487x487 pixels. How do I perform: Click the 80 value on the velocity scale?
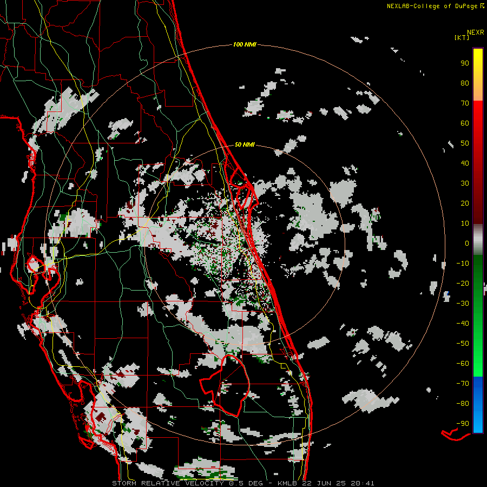(465, 83)
